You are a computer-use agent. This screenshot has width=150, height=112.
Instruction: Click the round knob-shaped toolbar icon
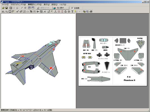pyautogui.click(x=66, y=11)
